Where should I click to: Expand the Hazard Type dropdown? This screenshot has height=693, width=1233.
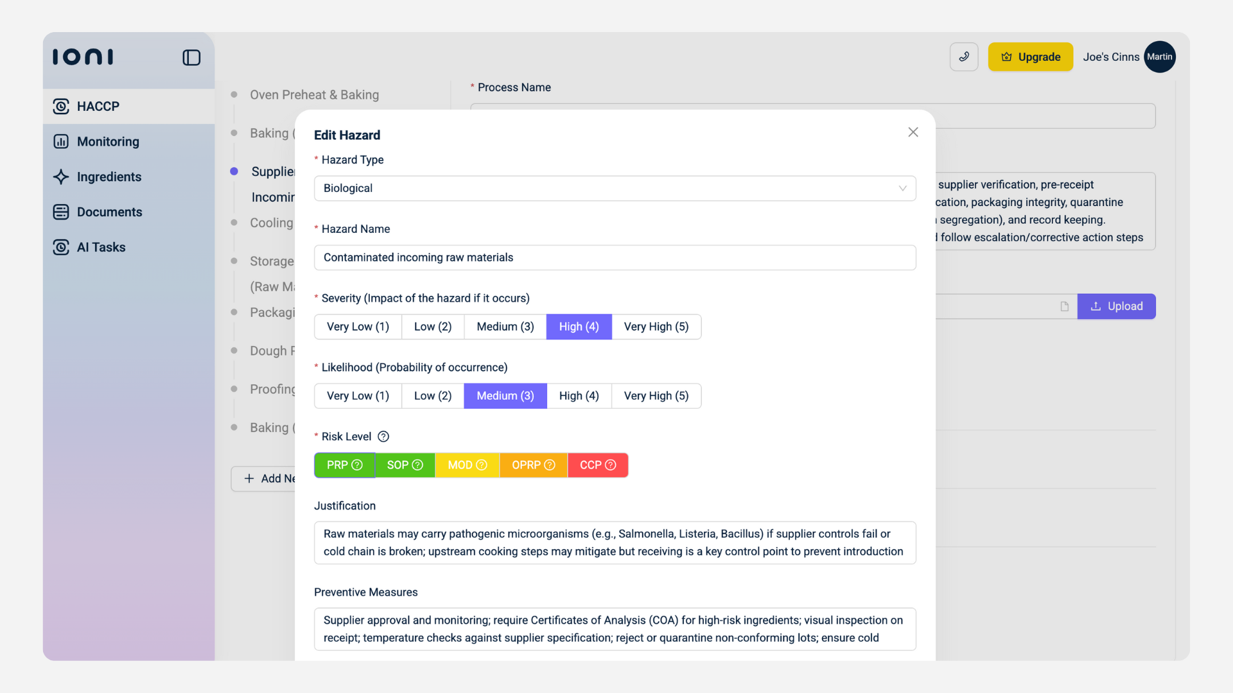point(615,189)
